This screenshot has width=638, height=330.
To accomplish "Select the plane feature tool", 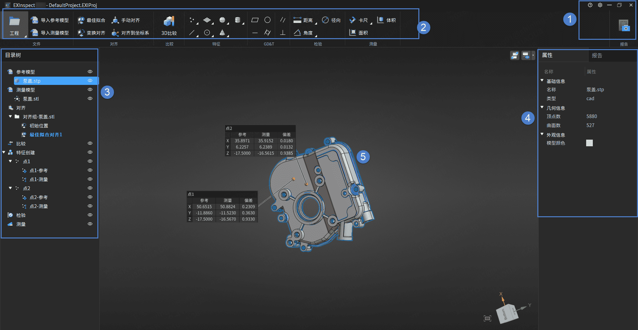I will coord(207,20).
